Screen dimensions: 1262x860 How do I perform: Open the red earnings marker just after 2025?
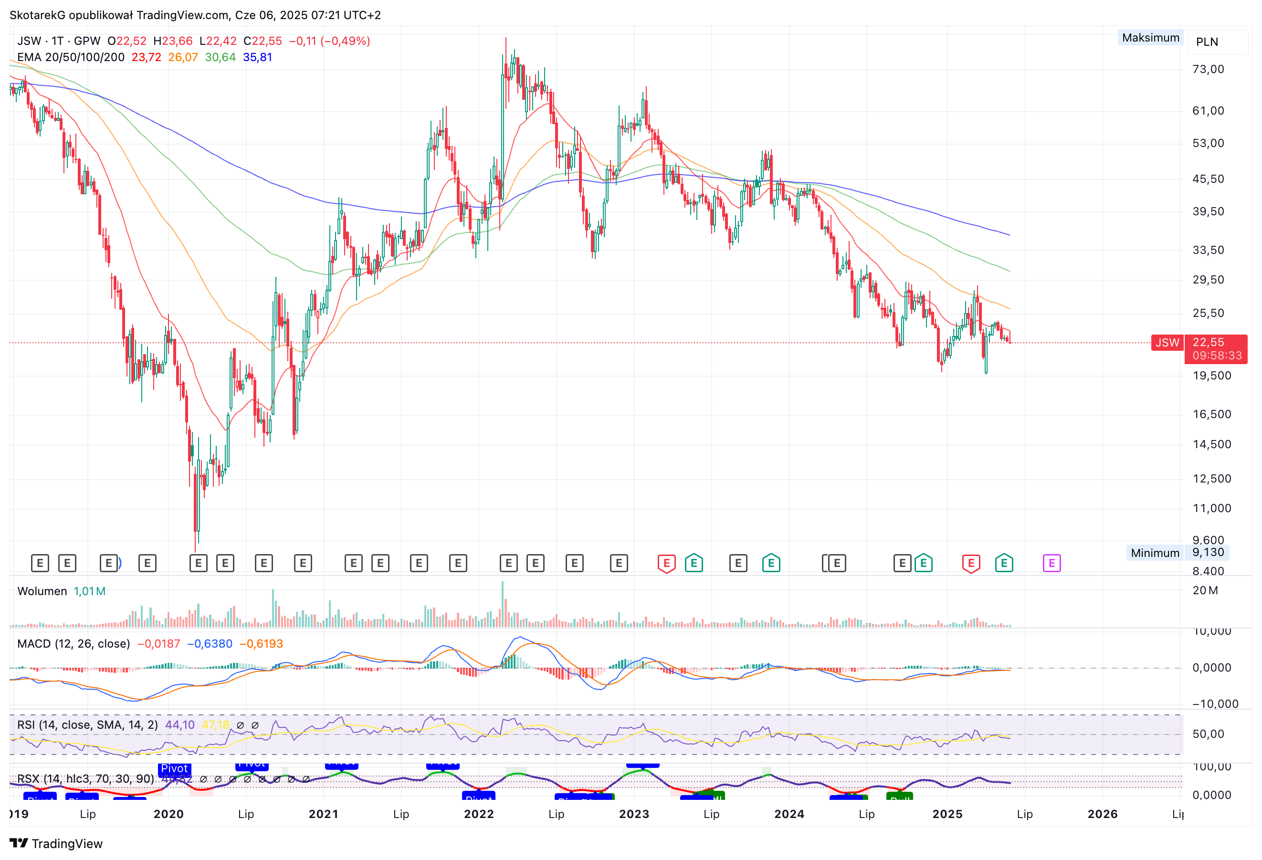tap(971, 563)
